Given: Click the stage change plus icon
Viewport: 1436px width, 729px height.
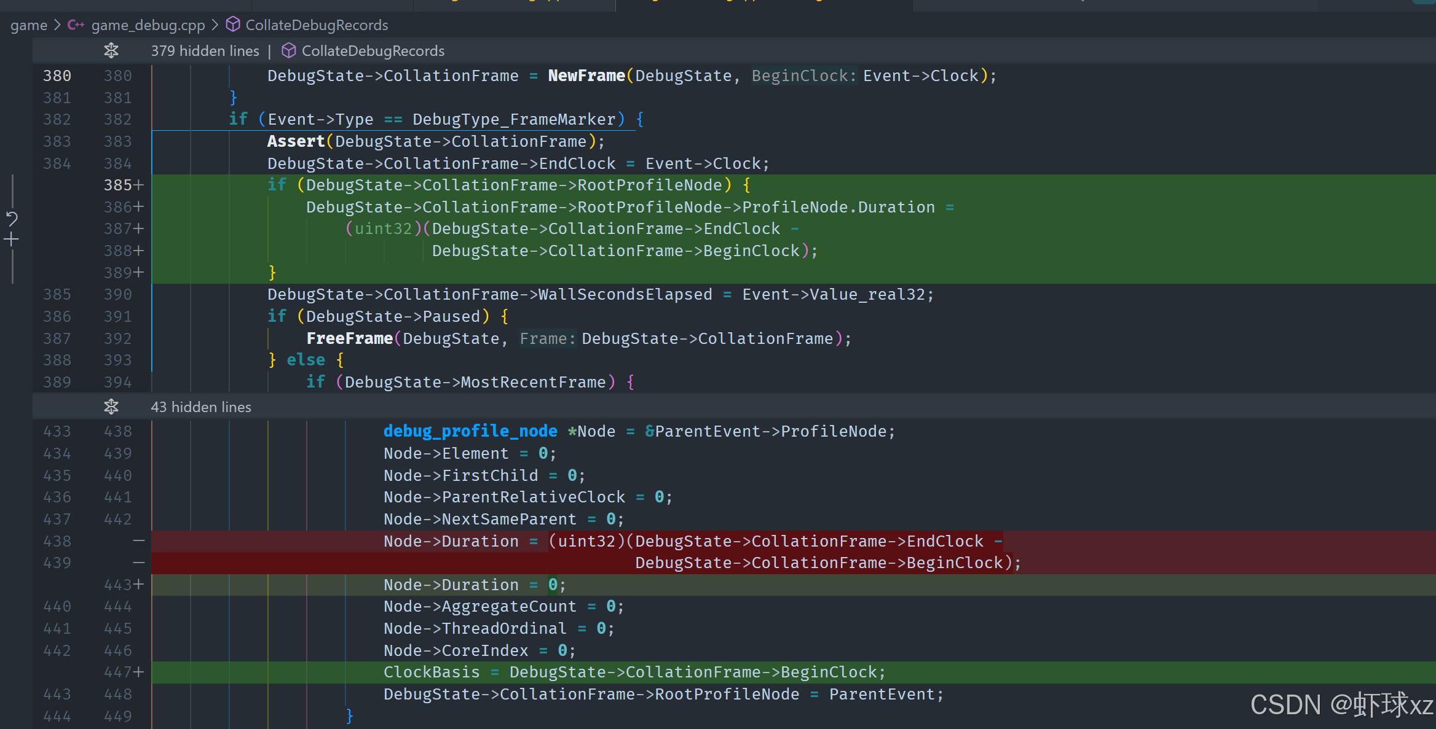Looking at the screenshot, I should [x=12, y=240].
